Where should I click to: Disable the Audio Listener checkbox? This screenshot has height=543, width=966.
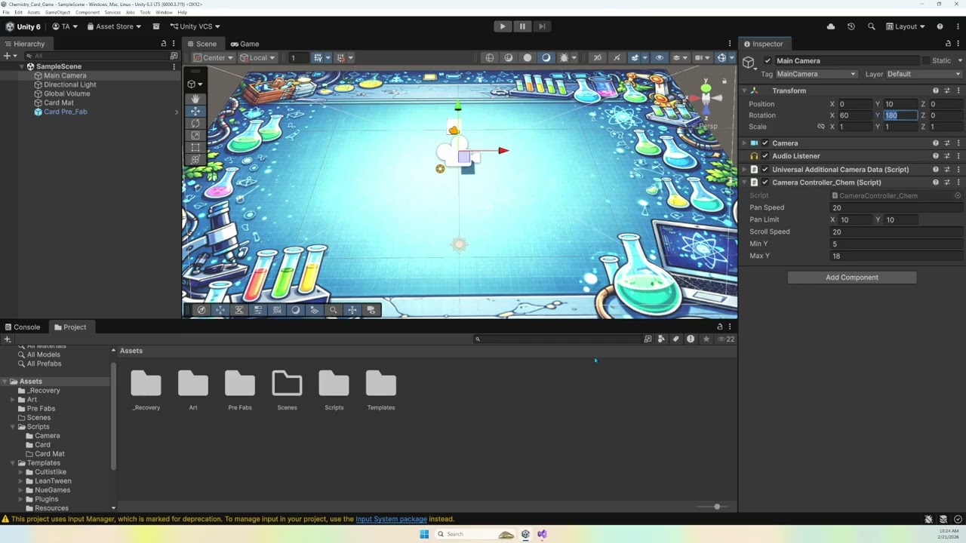765,156
